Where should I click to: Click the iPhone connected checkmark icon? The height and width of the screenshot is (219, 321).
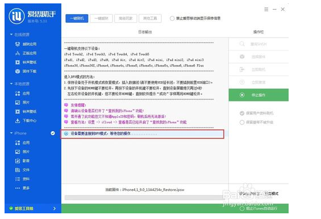click(x=53, y=133)
